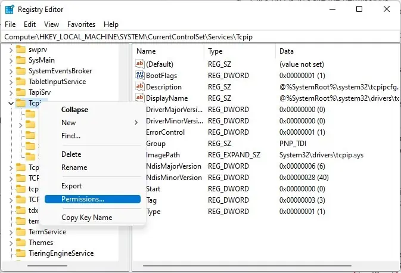The width and height of the screenshot is (401, 273).
Task: Click the registry path address bar
Action: click(x=200, y=37)
